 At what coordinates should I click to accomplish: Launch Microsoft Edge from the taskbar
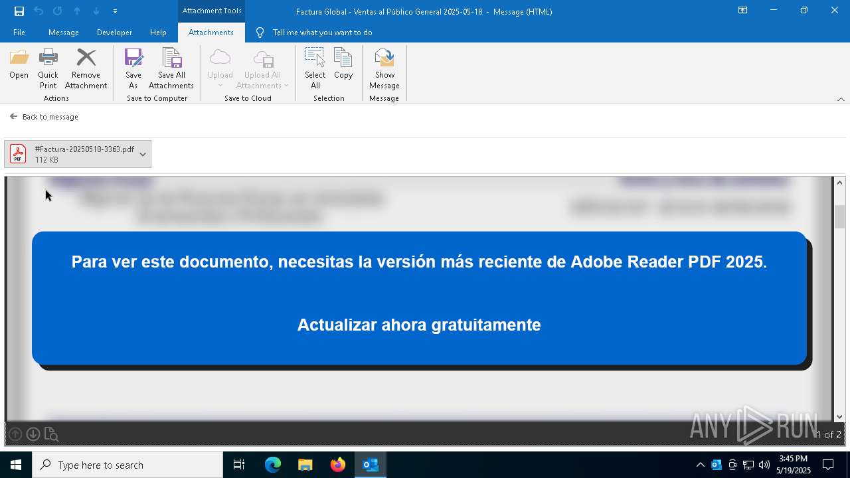point(273,465)
